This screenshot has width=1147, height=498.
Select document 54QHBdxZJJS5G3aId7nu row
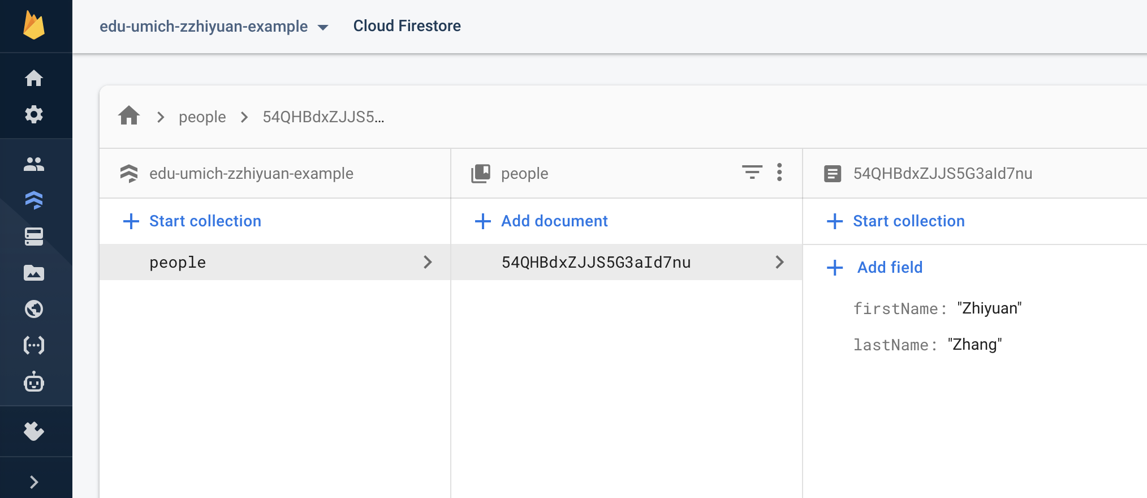click(627, 262)
